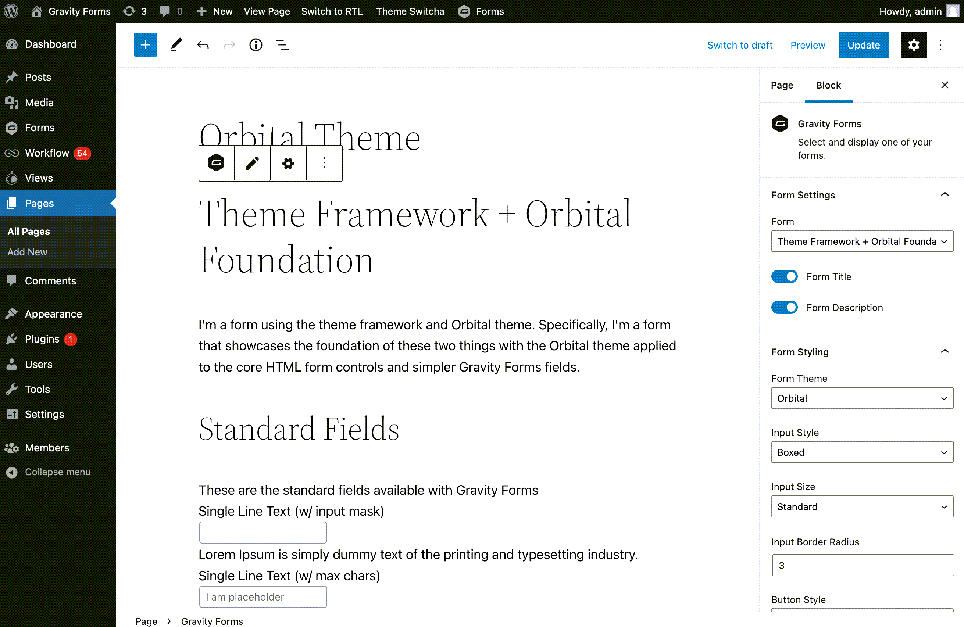Open Views in the admin menu

pyautogui.click(x=58, y=178)
